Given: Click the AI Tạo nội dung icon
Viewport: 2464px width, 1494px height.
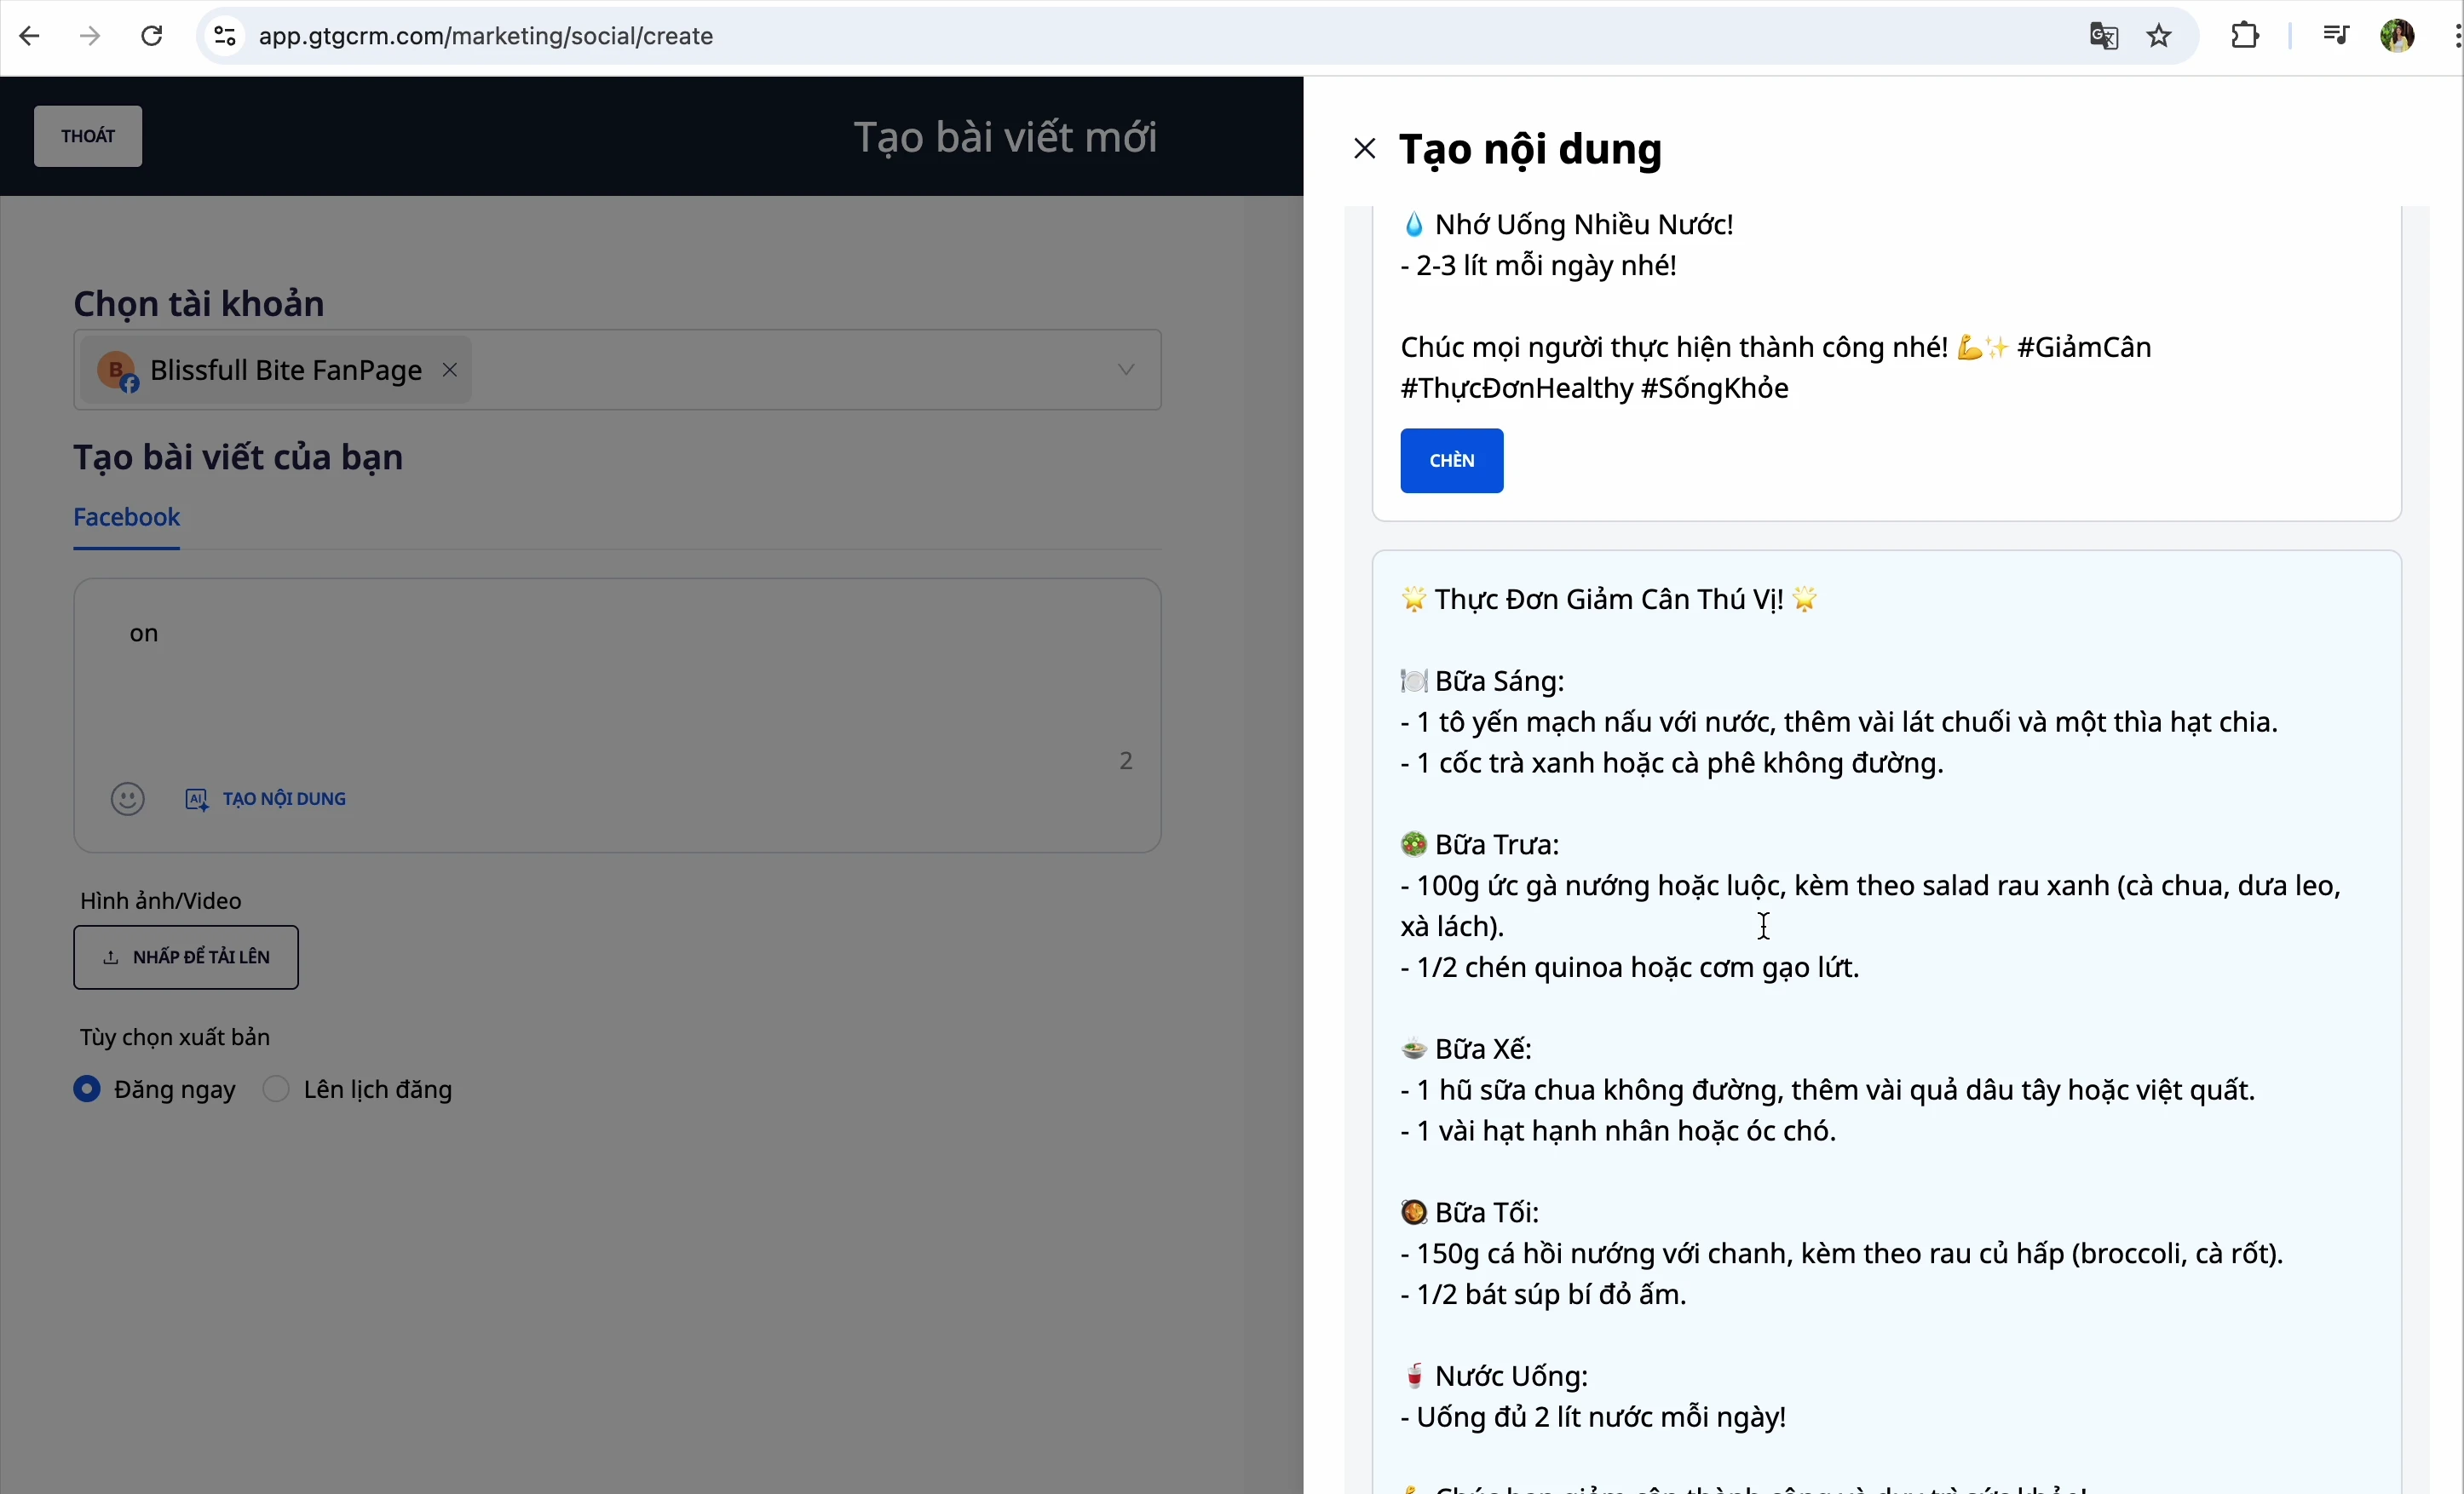Looking at the screenshot, I should pos(197,799).
